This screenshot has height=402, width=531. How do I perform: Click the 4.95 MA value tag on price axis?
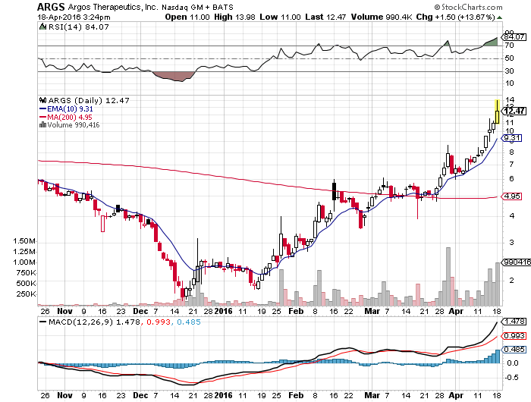pos(512,196)
